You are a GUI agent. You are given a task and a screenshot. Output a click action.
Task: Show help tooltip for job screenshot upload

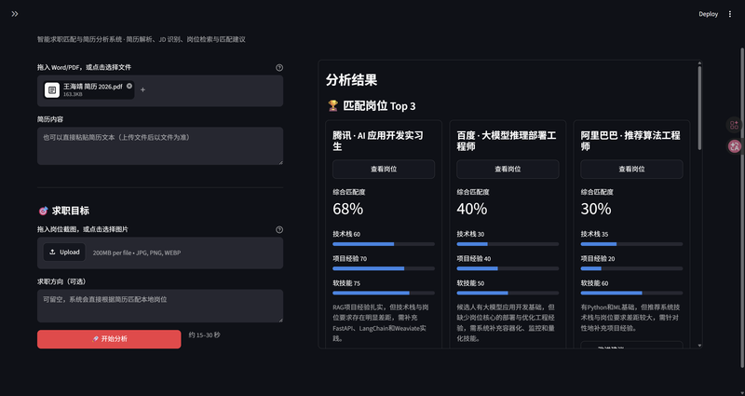tap(279, 229)
